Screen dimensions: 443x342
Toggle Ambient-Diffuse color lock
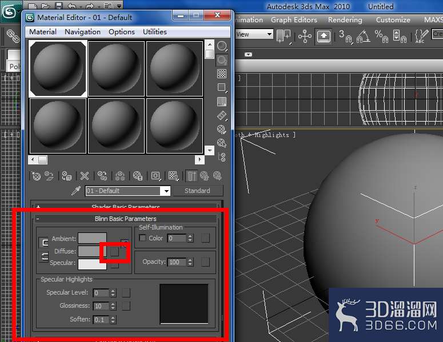point(43,242)
